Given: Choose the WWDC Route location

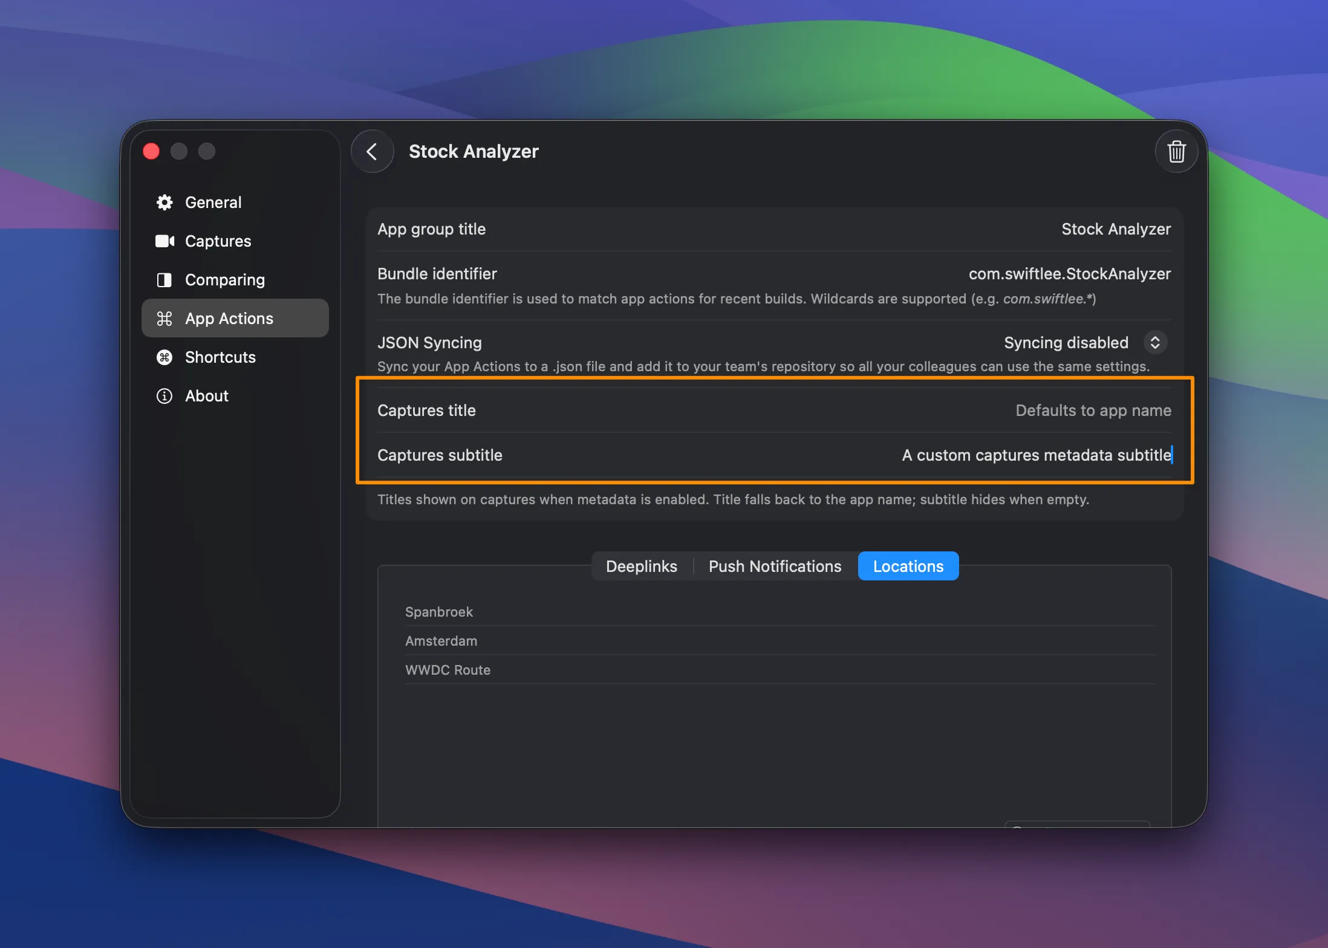Looking at the screenshot, I should point(448,669).
